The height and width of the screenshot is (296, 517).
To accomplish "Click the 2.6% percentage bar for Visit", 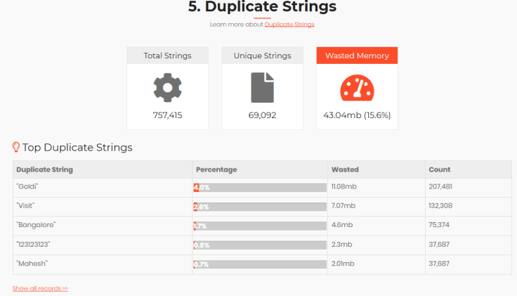I will tap(260, 207).
